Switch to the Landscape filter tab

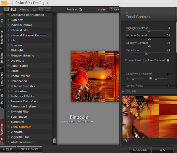2,79
